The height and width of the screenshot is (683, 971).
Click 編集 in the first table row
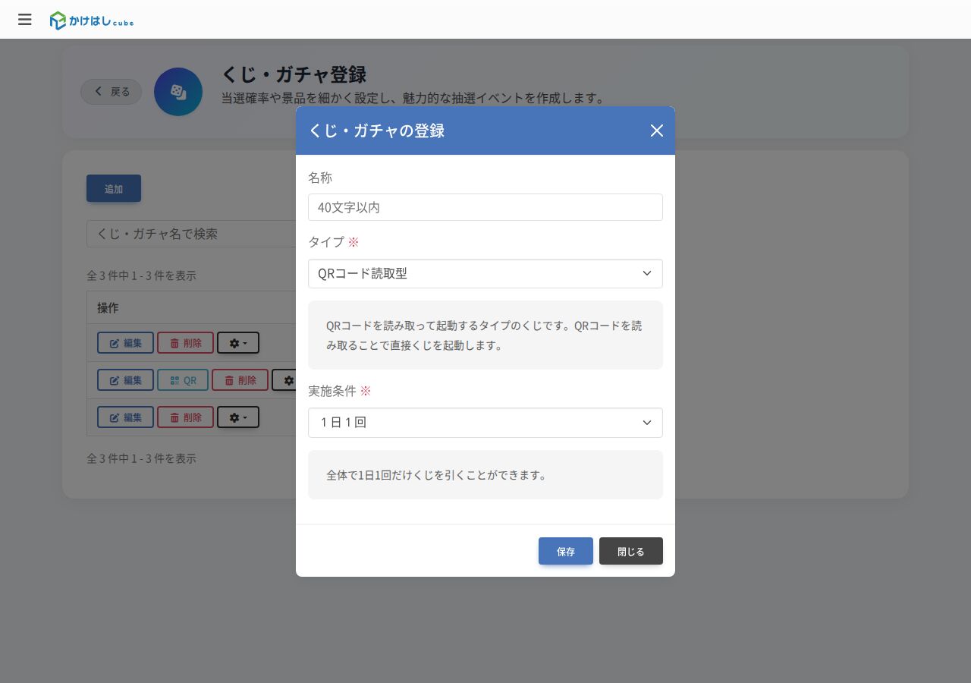click(125, 343)
